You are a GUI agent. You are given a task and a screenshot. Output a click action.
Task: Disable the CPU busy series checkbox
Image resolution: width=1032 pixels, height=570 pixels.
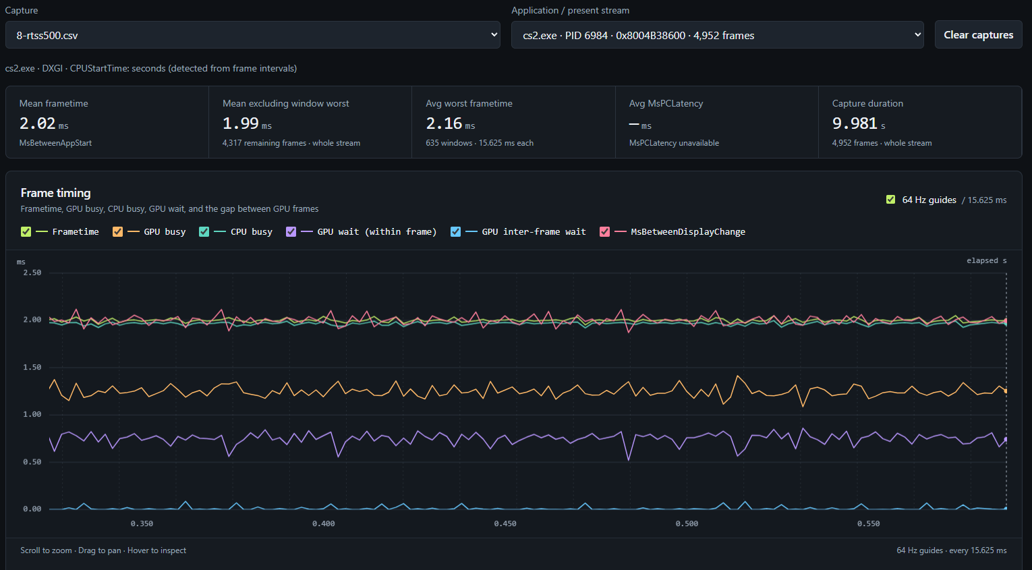204,231
